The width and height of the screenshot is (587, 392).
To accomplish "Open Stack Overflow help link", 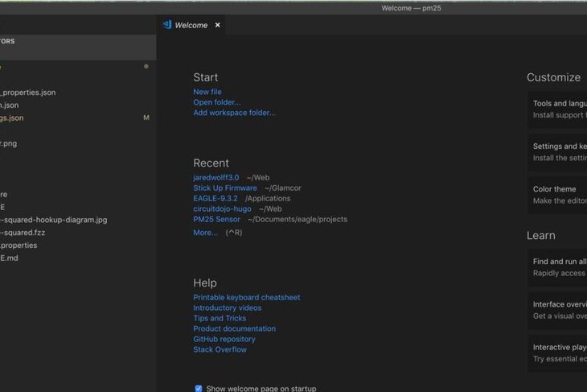I will pyautogui.click(x=220, y=349).
